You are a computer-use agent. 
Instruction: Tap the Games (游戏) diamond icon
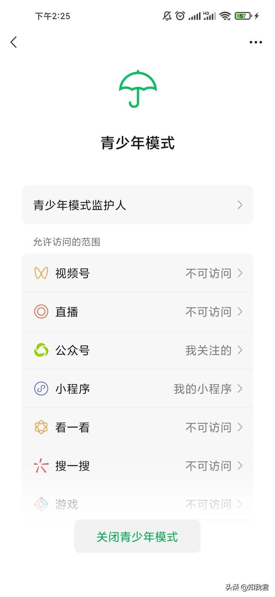[41, 504]
